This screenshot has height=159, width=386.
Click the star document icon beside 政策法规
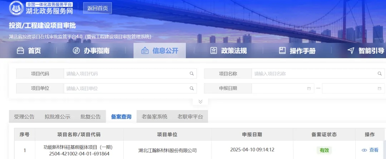(x=213, y=51)
